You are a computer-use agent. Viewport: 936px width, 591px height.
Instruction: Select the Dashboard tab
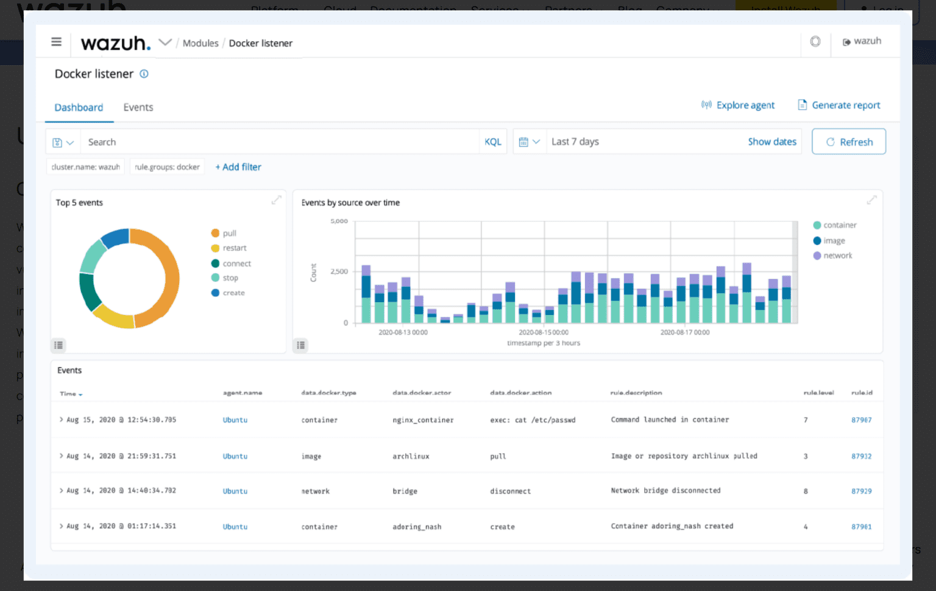pos(79,107)
